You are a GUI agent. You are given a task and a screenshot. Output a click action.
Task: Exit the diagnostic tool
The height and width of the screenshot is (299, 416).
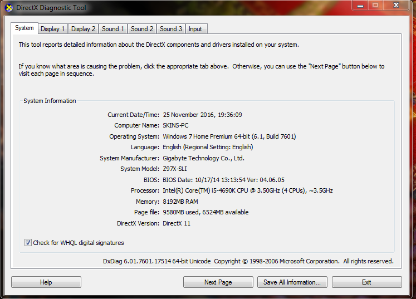click(366, 282)
